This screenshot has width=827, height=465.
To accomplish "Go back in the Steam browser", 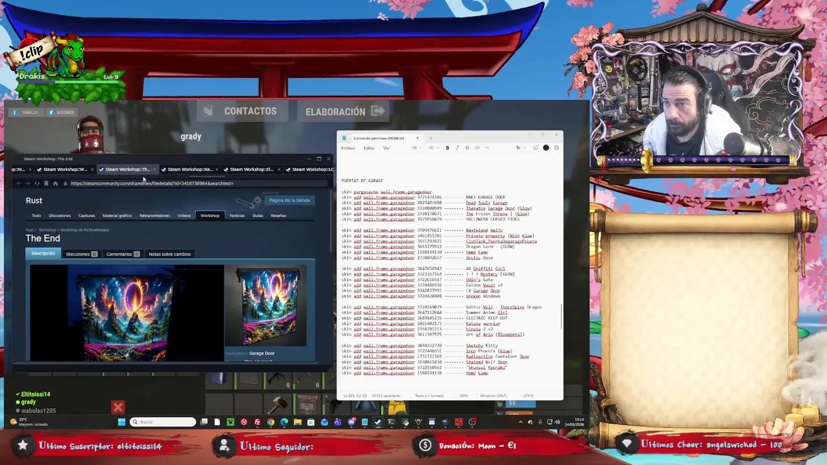I will pyautogui.click(x=18, y=183).
